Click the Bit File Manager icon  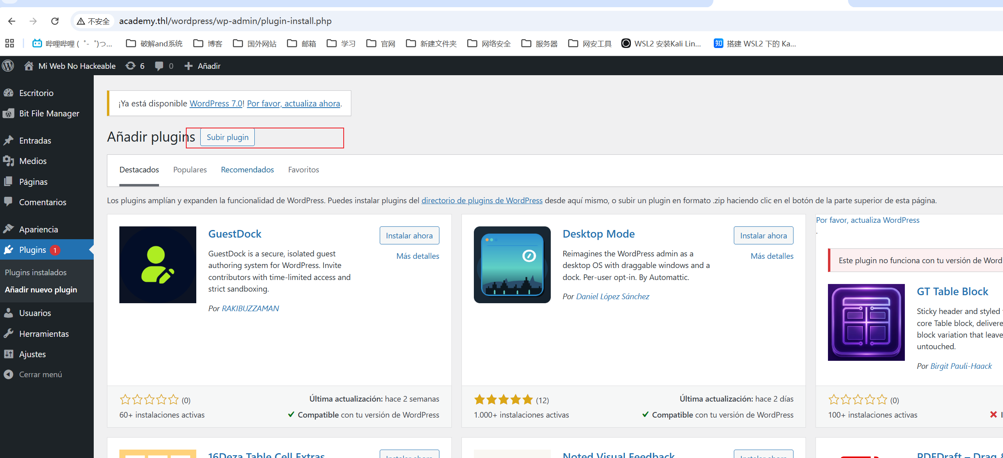coord(8,114)
